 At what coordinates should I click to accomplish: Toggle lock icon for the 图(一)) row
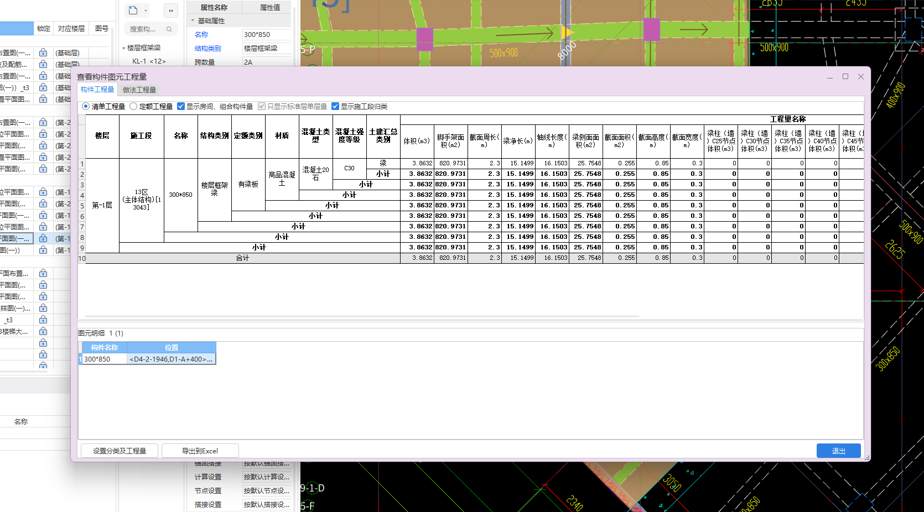43,250
